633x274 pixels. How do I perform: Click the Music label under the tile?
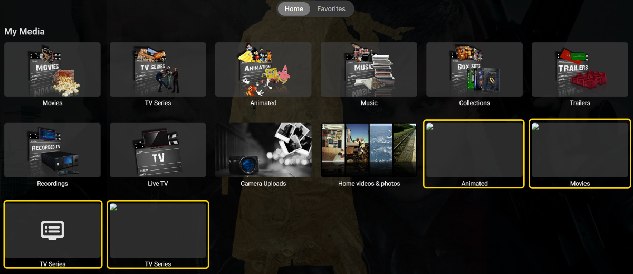pyautogui.click(x=369, y=103)
